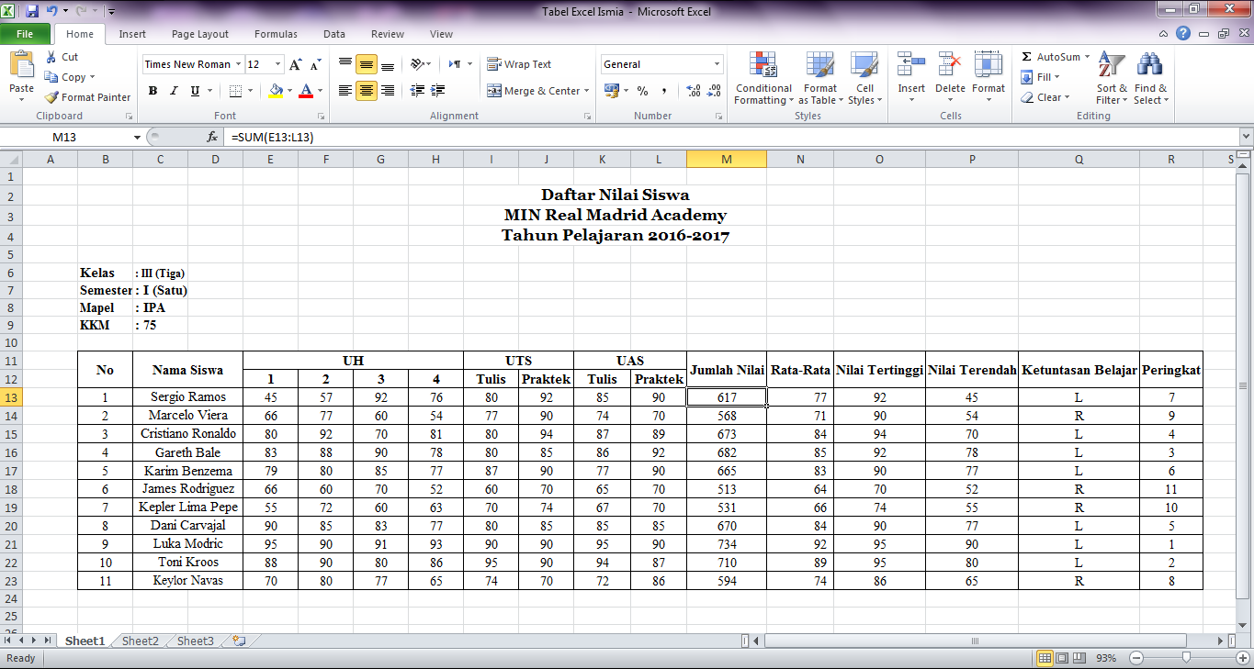Open the Fill Color dropdown arrow

[288, 91]
